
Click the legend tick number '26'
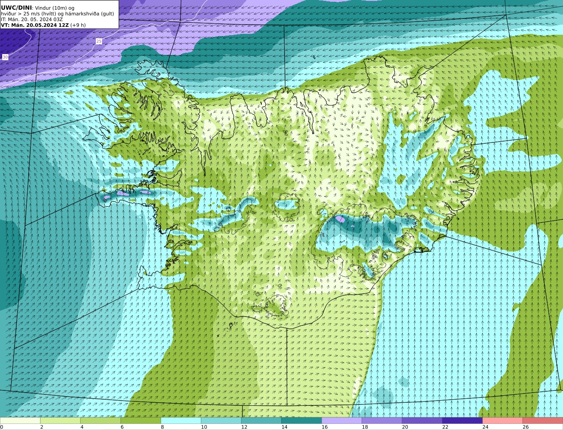pos(526,427)
